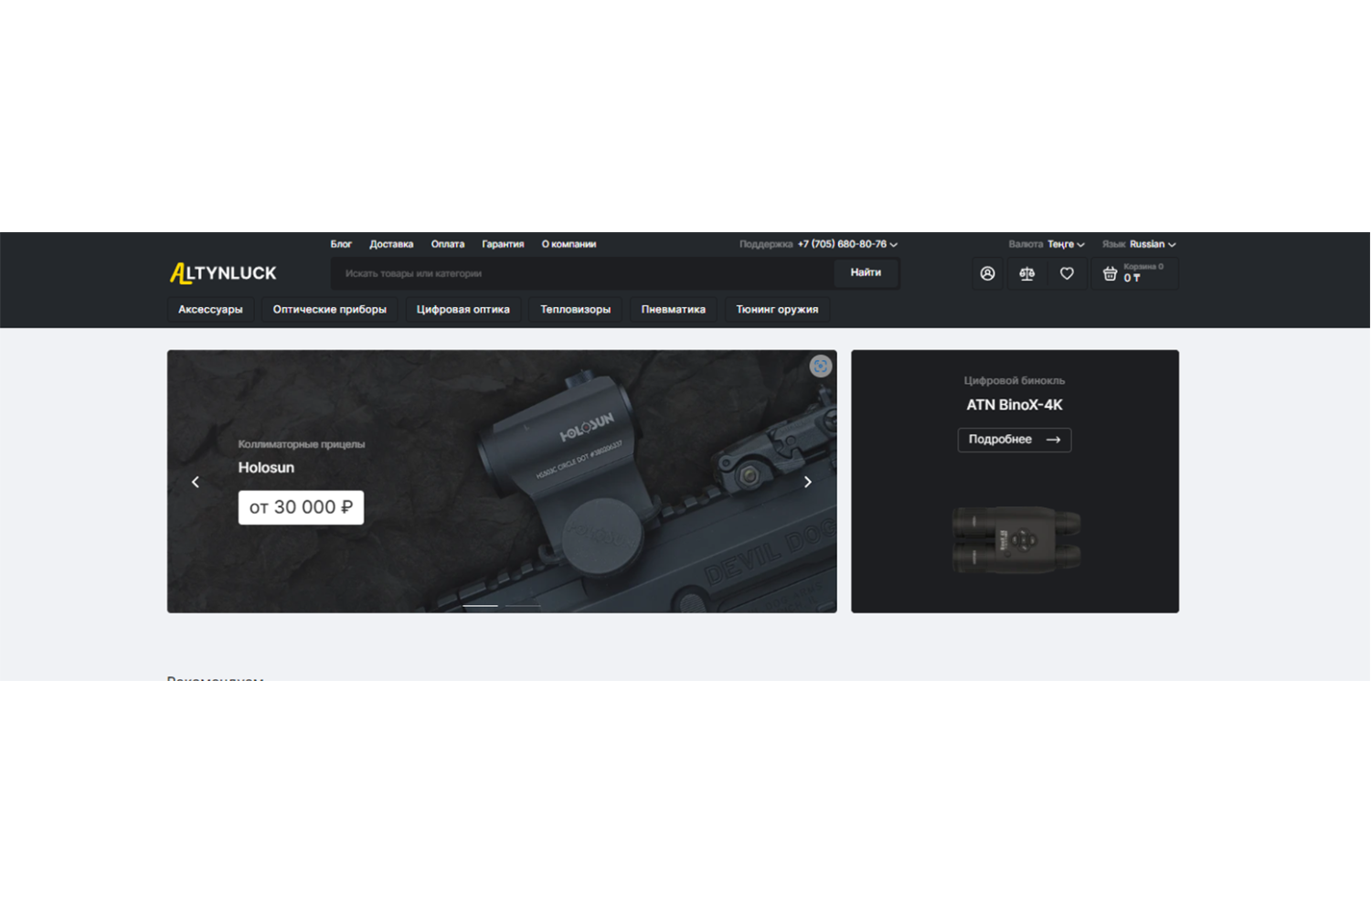Image resolution: width=1371 pixels, height=914 pixels.
Task: Click the ATN BinoX-4K binocular image
Action: 1016,539
